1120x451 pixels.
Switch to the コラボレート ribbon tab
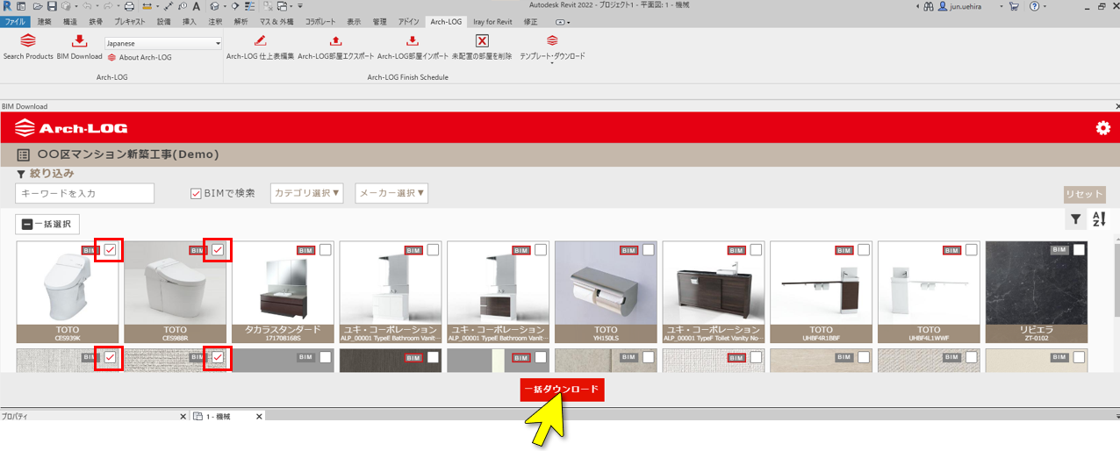[320, 21]
